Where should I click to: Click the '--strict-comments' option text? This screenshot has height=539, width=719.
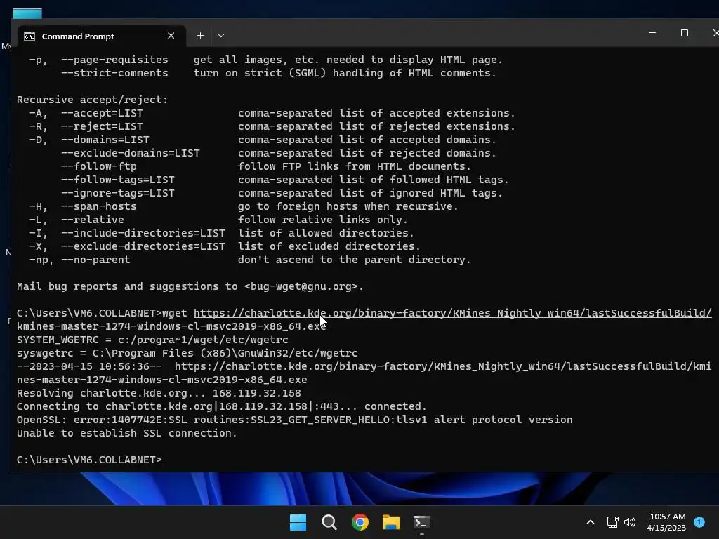point(114,73)
